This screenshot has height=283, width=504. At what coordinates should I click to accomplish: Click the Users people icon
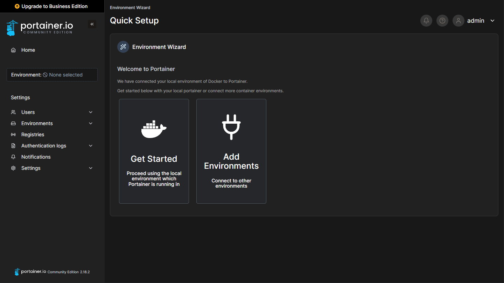click(x=13, y=112)
